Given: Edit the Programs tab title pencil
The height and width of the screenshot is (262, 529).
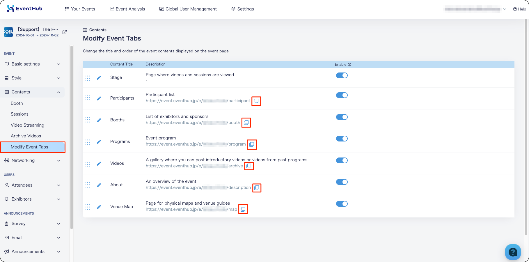Looking at the screenshot, I should point(99,142).
